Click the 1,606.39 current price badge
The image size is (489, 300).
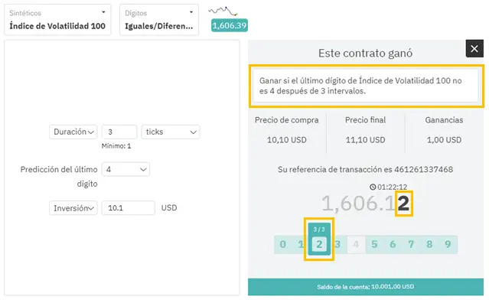click(230, 25)
